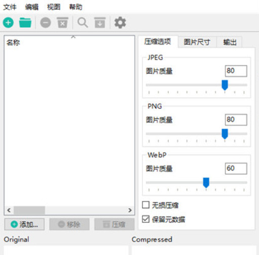The width and height of the screenshot is (259, 255).
Task: Click the JPEG quality slider handle
Action: 225,85
